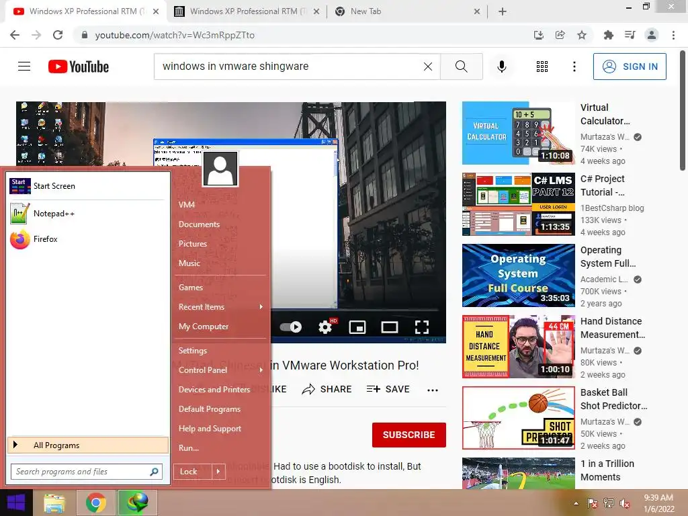Screen dimensions: 688x516
Task: Open Default Programs
Action: tap(210, 409)
